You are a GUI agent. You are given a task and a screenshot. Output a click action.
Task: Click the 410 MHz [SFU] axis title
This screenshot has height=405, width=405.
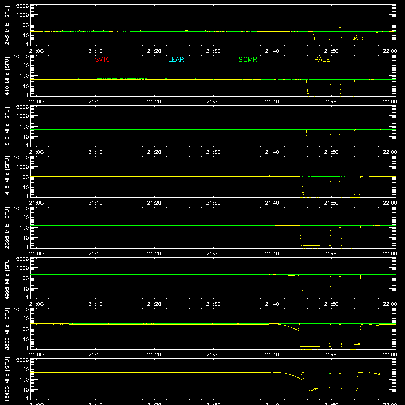click(7, 75)
